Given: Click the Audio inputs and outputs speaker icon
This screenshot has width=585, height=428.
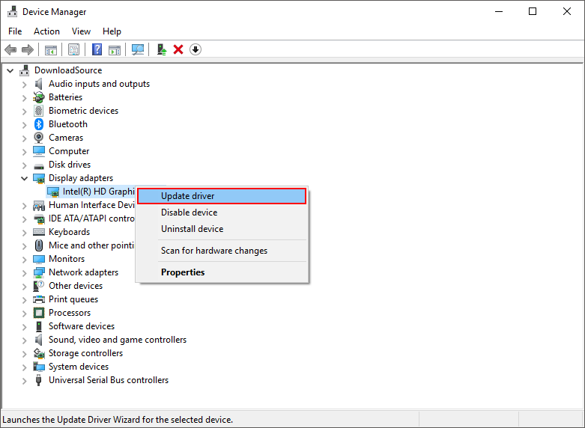Looking at the screenshot, I should [x=38, y=84].
